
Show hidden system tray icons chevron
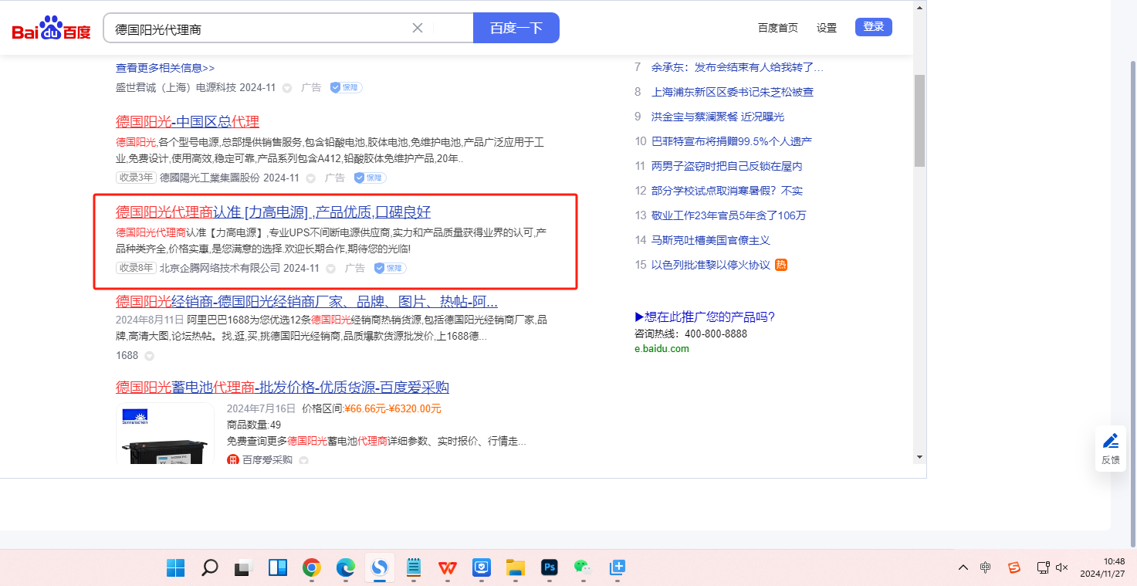[963, 567]
